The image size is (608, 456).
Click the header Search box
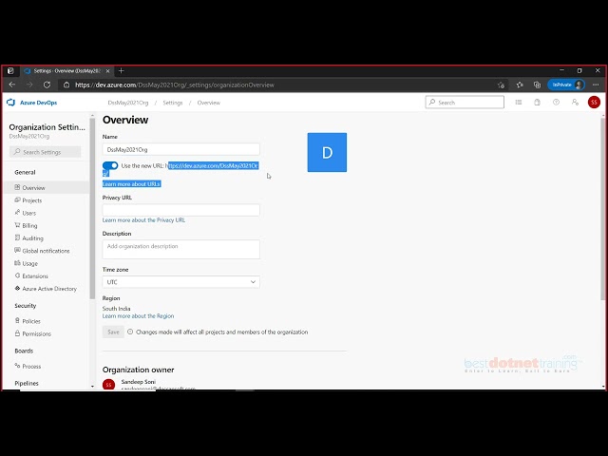click(465, 103)
